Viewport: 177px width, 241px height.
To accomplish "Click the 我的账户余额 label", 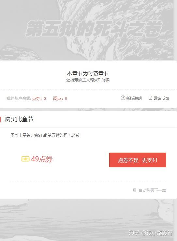I will 19,98.
